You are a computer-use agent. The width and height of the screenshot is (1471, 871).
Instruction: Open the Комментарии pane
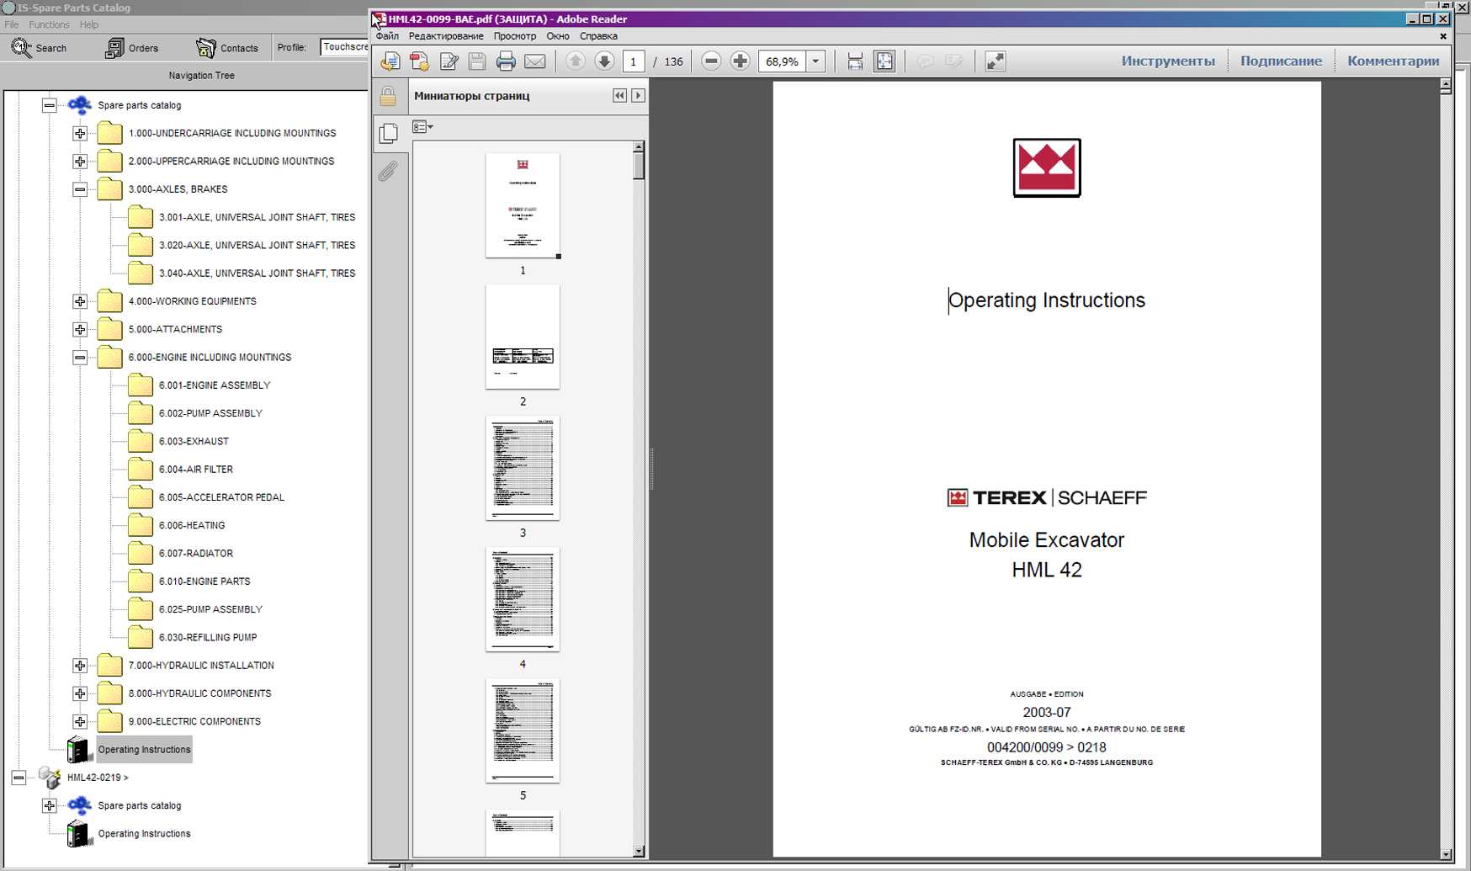[1393, 61]
